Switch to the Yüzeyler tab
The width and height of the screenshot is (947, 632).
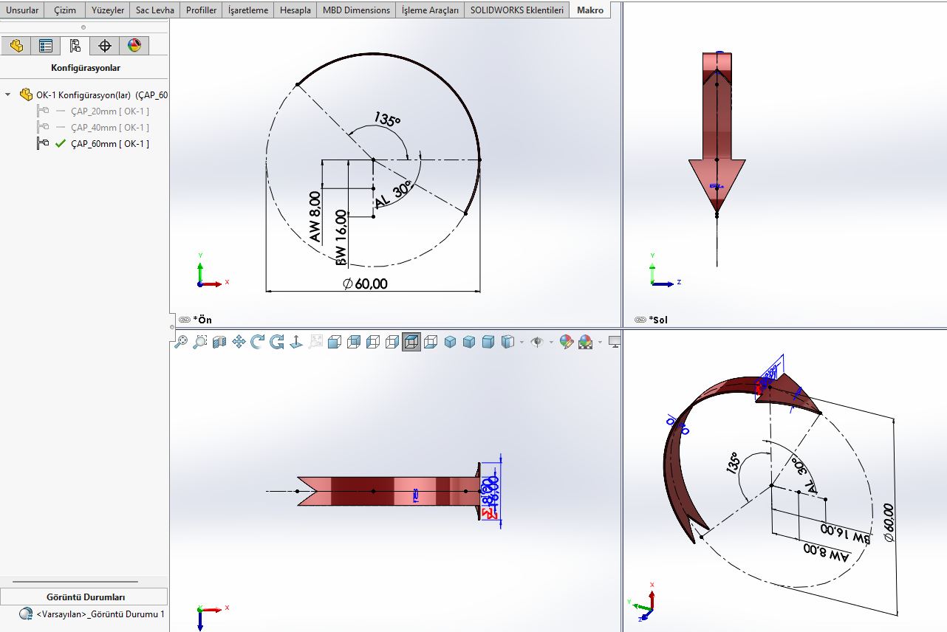pyautogui.click(x=108, y=10)
